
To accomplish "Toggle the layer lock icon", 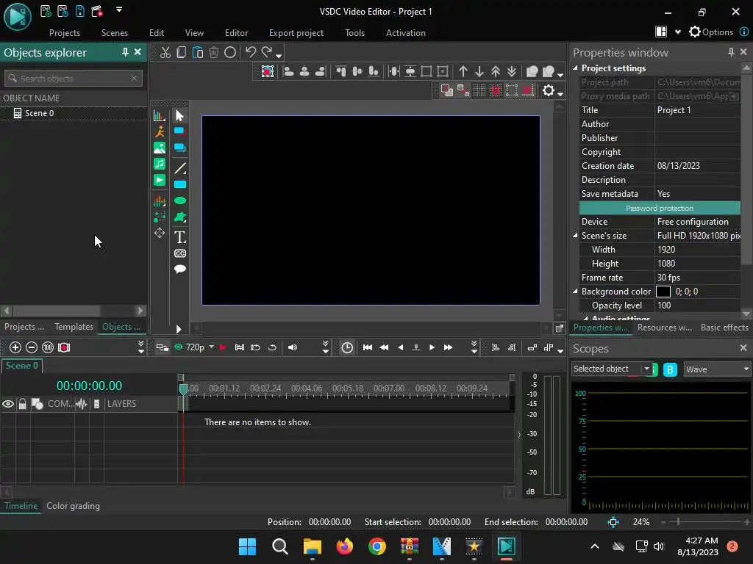I will click(x=22, y=404).
